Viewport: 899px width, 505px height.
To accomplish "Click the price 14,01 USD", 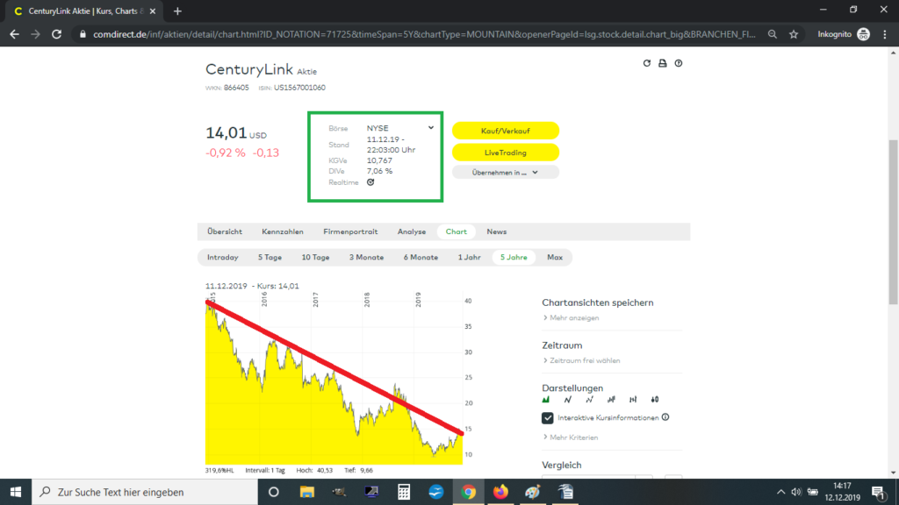I will point(236,133).
